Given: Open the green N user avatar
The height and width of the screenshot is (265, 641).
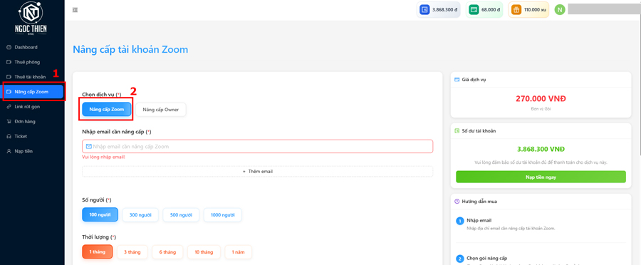Looking at the screenshot, I should 560,10.
